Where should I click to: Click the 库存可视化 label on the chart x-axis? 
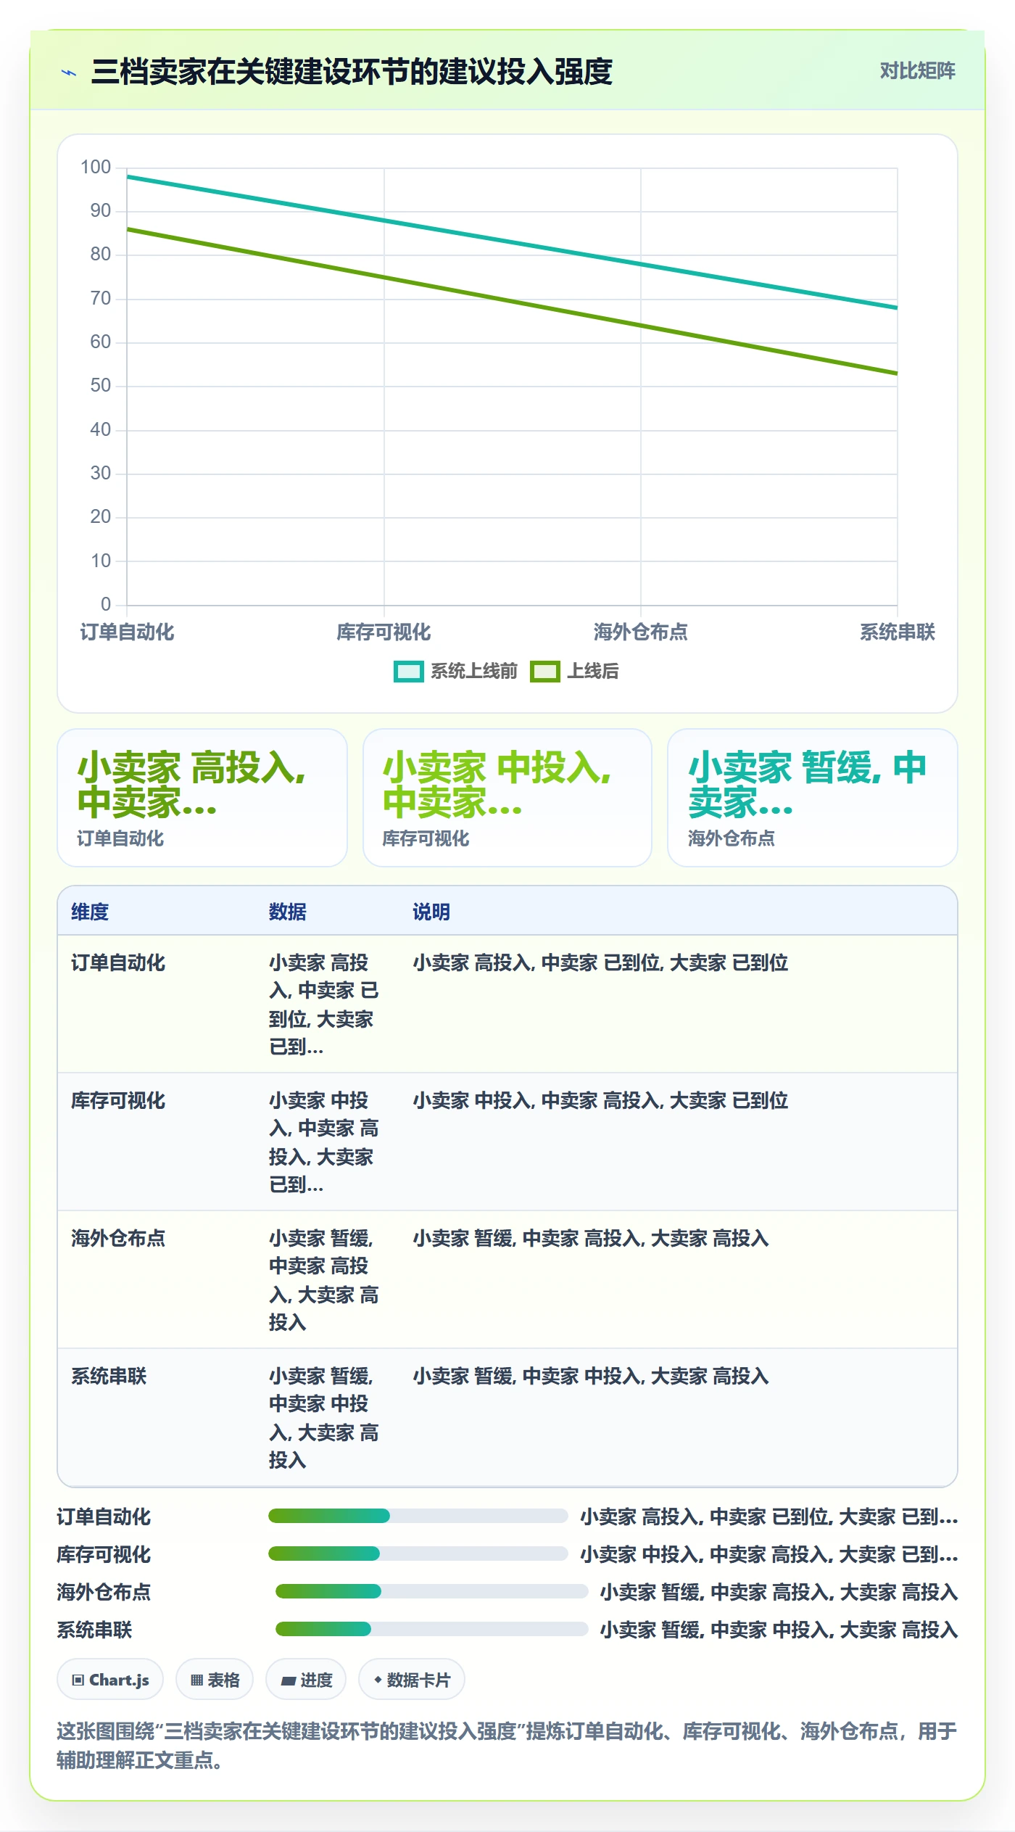click(x=384, y=632)
